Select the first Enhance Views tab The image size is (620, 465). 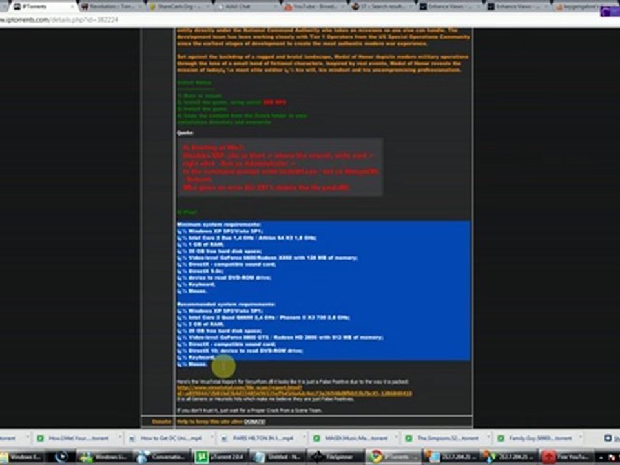pyautogui.click(x=450, y=6)
